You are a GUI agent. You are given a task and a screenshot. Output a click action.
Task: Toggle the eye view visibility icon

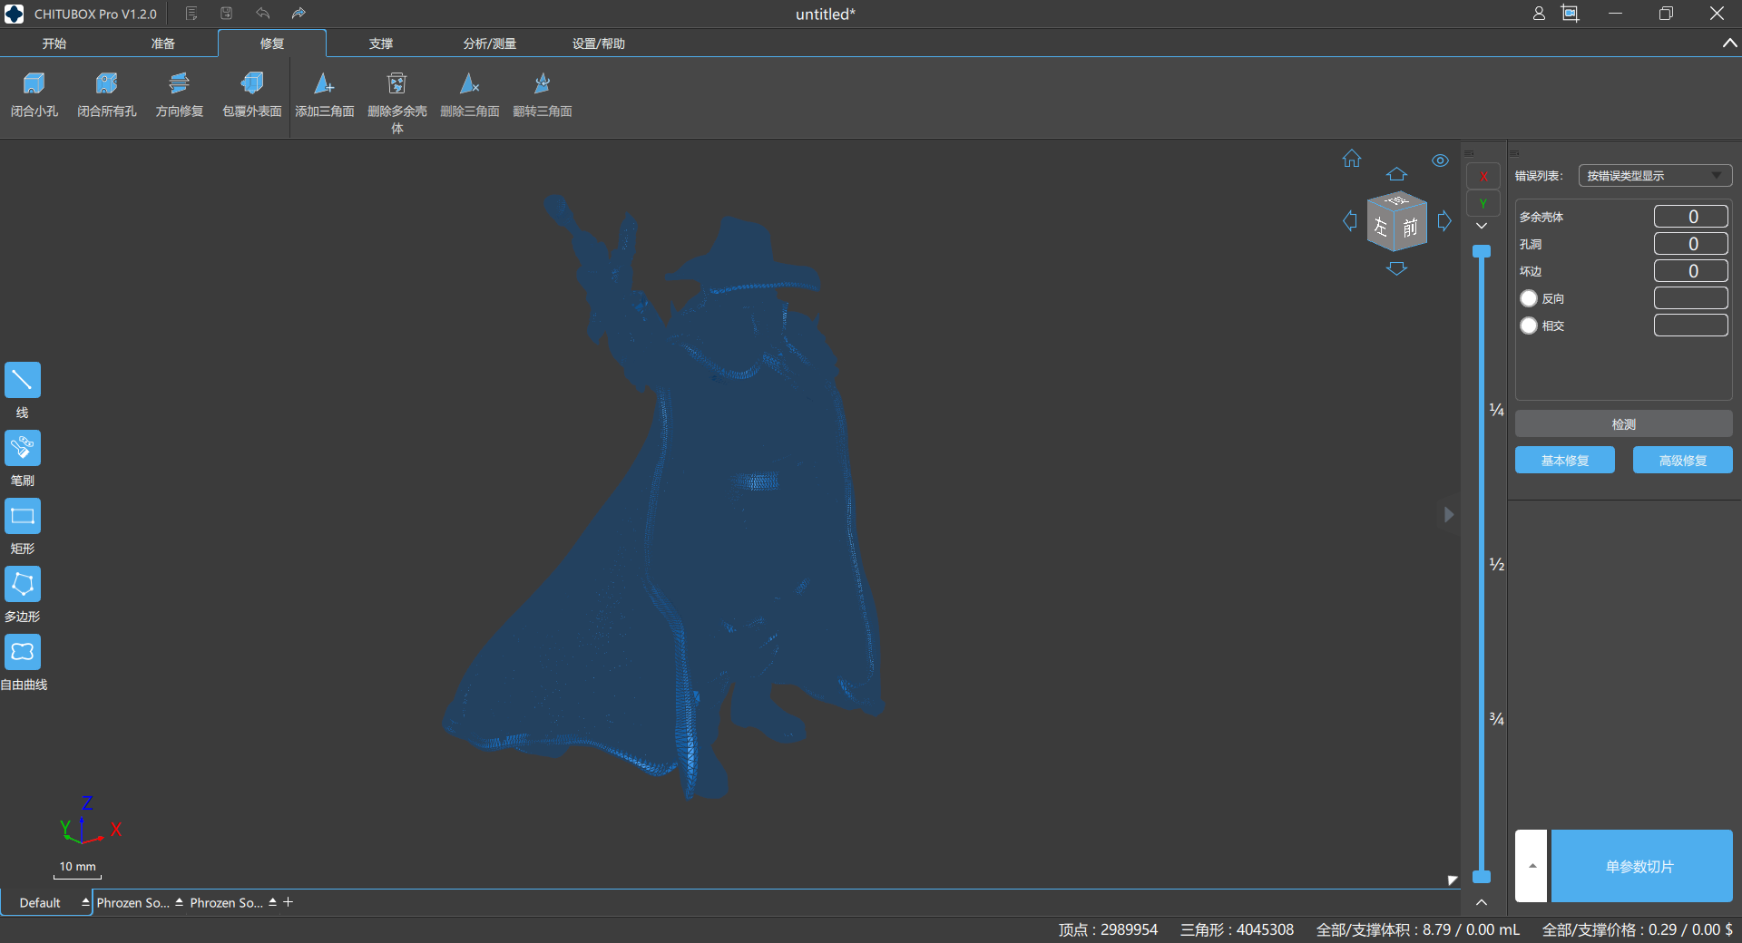(x=1440, y=160)
